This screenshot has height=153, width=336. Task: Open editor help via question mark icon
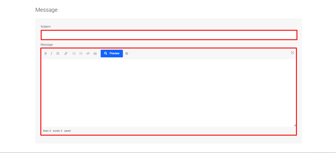(x=127, y=53)
